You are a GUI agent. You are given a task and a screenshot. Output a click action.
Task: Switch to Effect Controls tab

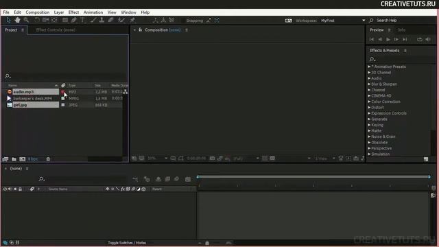click(x=56, y=30)
